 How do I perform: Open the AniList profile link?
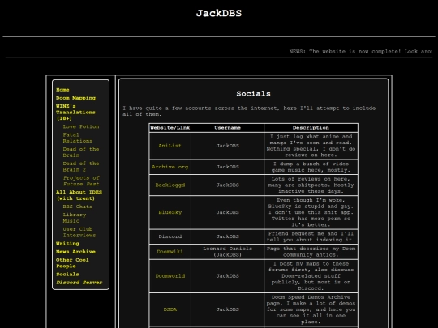coord(170,146)
